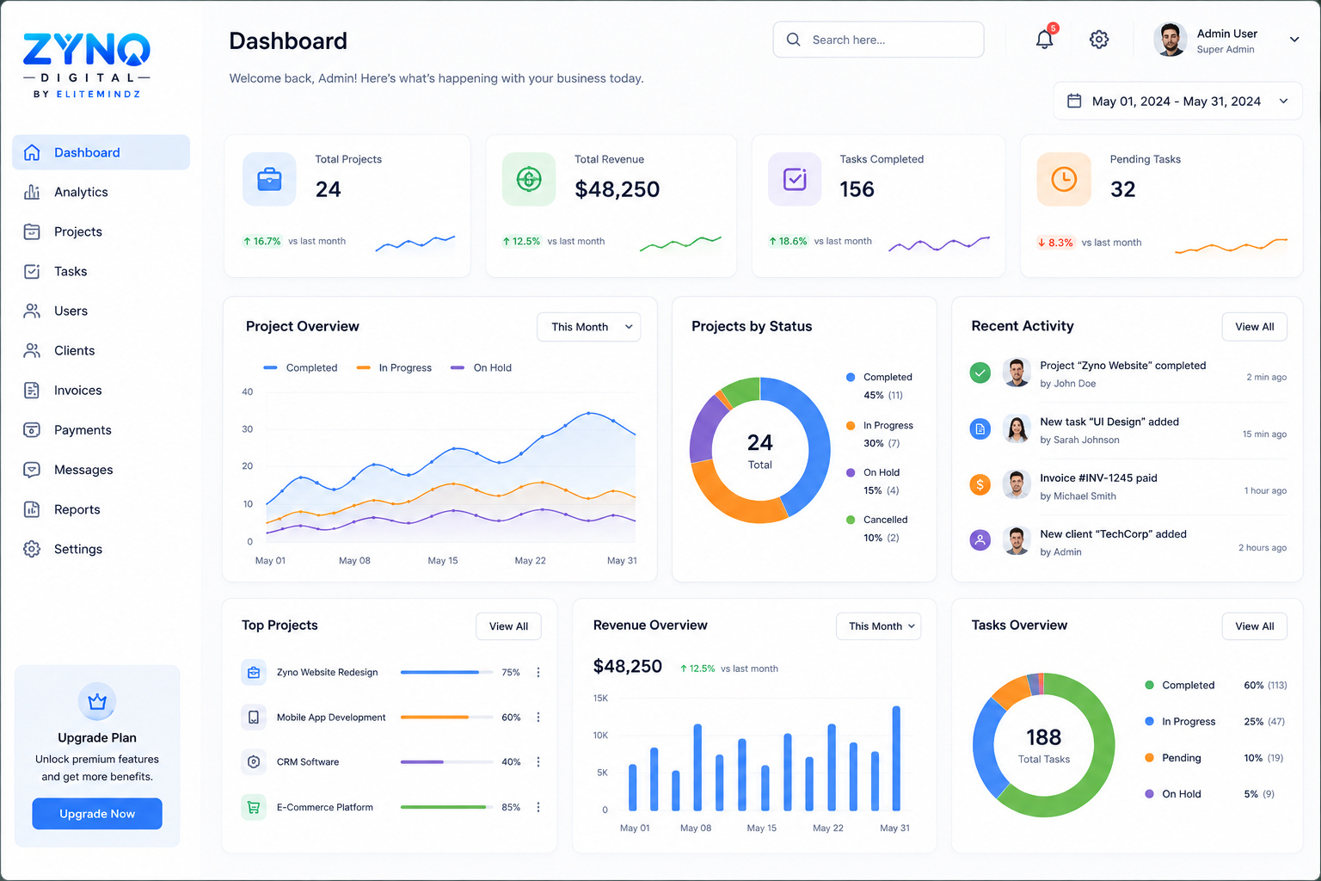
Task: Open the date range dropdown May 2024
Action: [1177, 101]
